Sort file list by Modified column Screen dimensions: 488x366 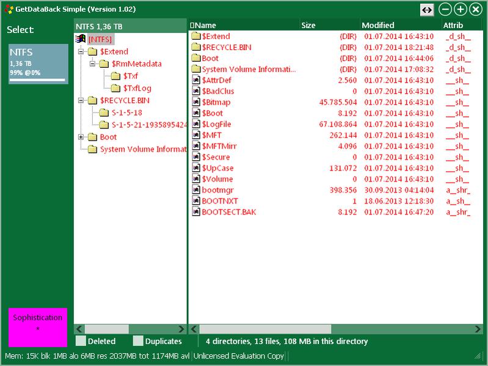[x=401, y=25]
